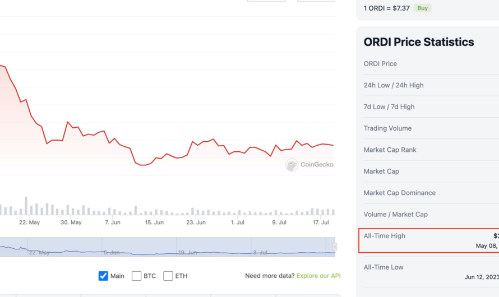Click the 22. May date axis label
499x297 pixels.
coord(29,222)
